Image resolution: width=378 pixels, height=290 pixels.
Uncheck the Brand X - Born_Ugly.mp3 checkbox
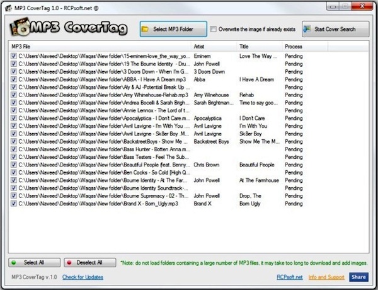13,204
